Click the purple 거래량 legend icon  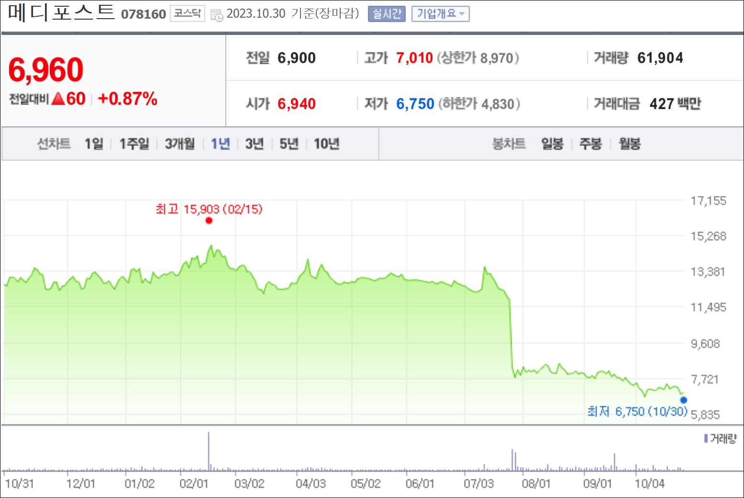click(706, 438)
